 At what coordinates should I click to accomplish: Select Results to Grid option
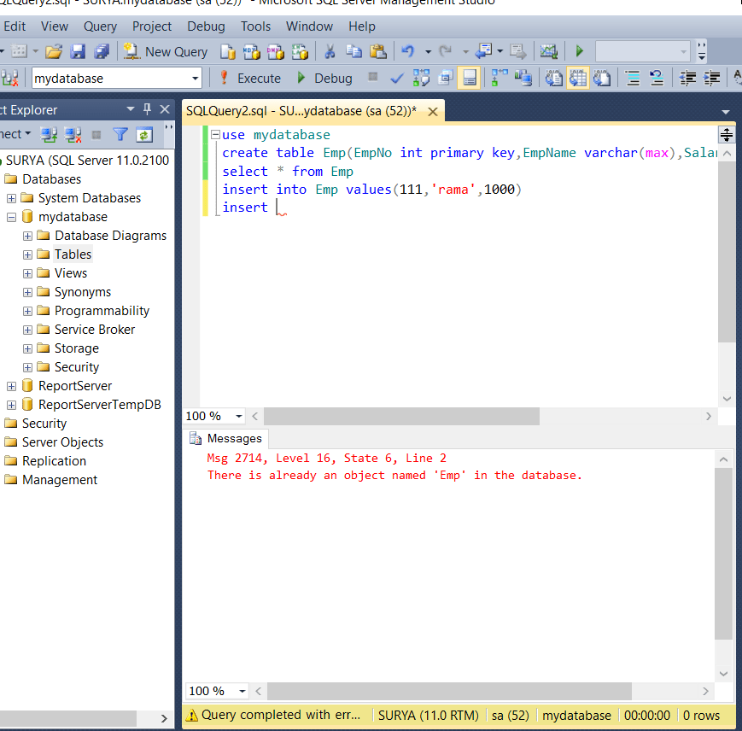[577, 78]
